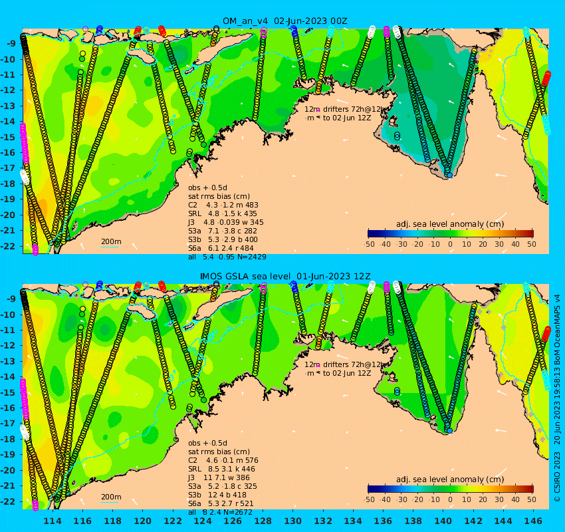Click the "200m" isobath legend in bottom map
Viewport: 565px width, 532px height.
(x=111, y=498)
